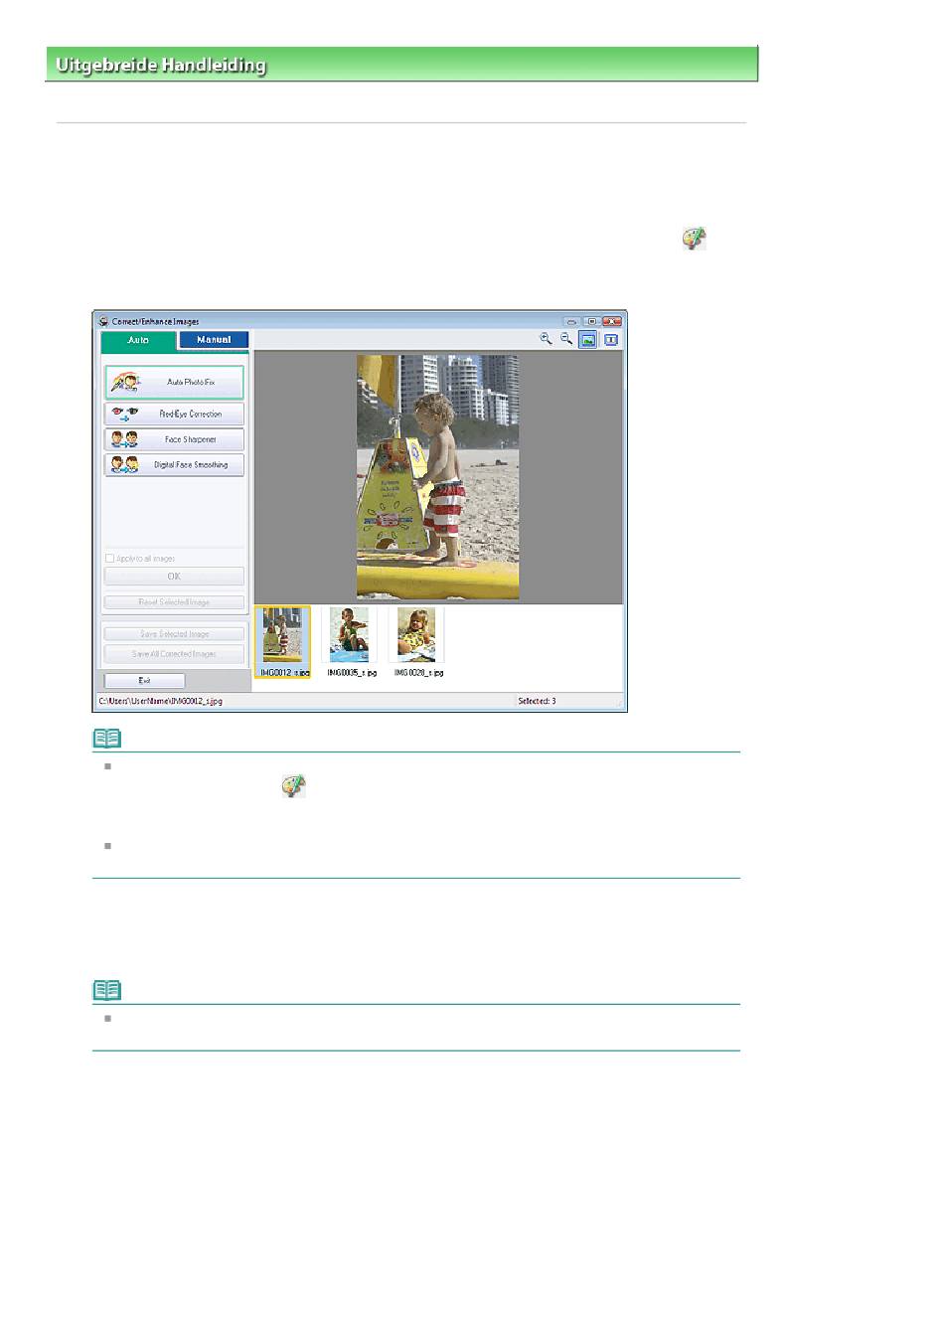Enable Apply to all images checkbox

pos(110,559)
